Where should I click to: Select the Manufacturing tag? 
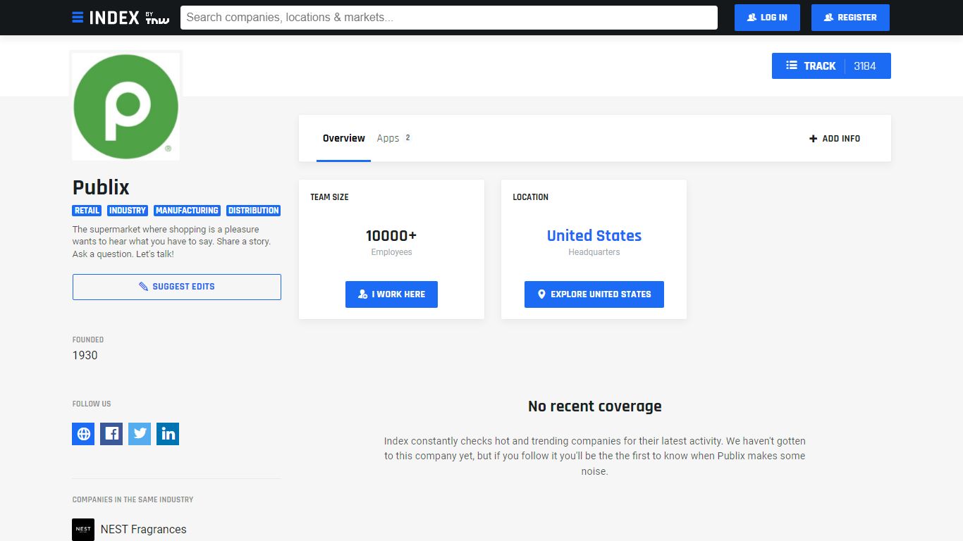[x=187, y=211]
